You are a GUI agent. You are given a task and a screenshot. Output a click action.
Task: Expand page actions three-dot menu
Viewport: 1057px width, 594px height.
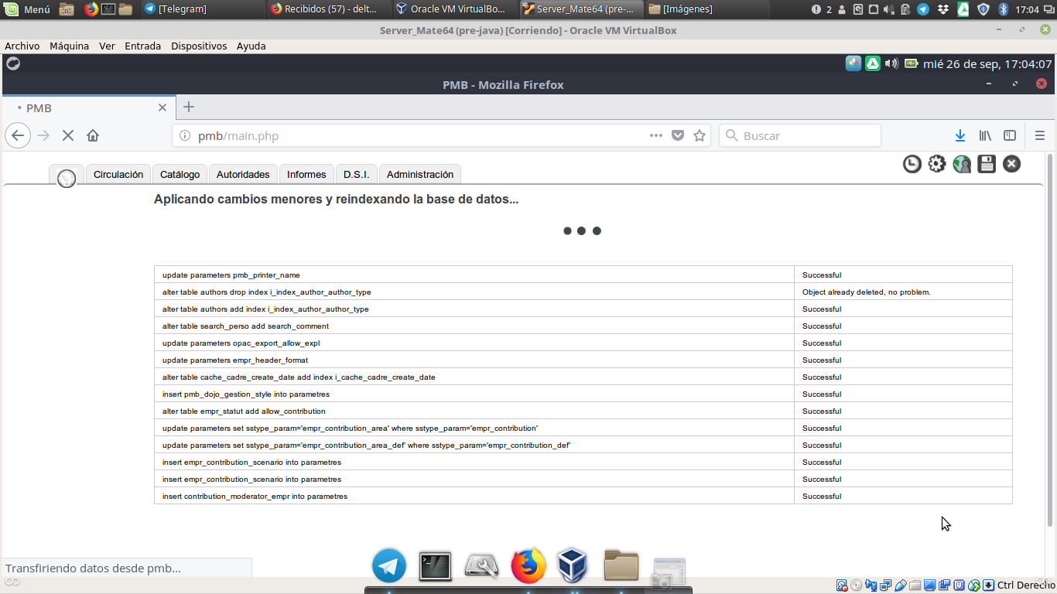pyautogui.click(x=656, y=135)
